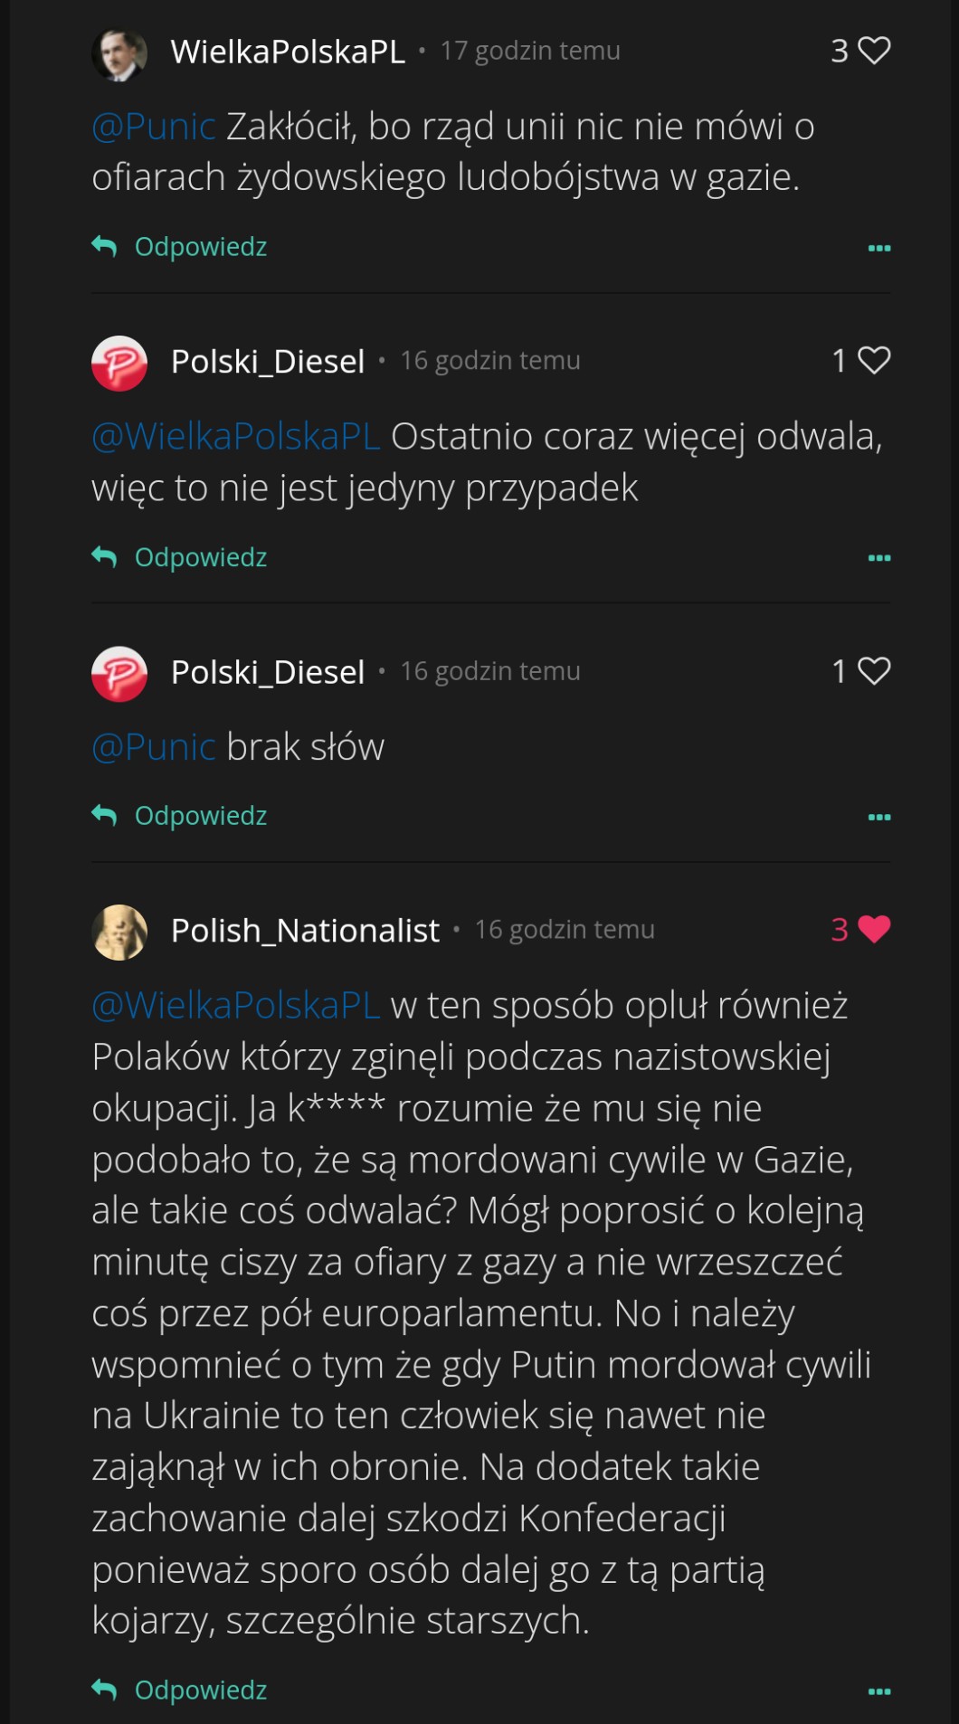Open the @Punic mention in WielkaPolskaPL's comment
Image resolution: width=959 pixels, height=1724 pixels.
pyautogui.click(x=154, y=127)
